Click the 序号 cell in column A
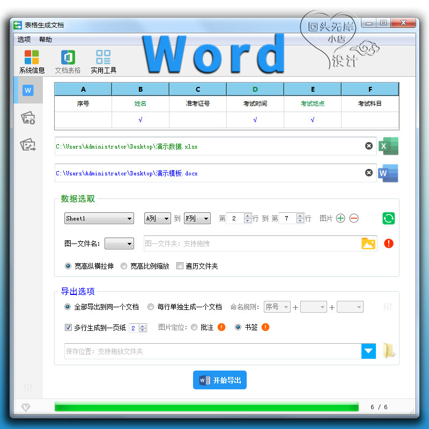 (x=83, y=103)
